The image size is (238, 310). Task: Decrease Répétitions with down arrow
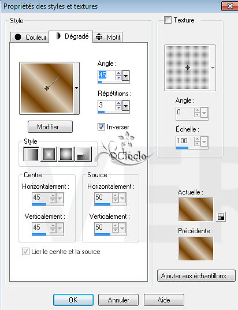pos(118,107)
